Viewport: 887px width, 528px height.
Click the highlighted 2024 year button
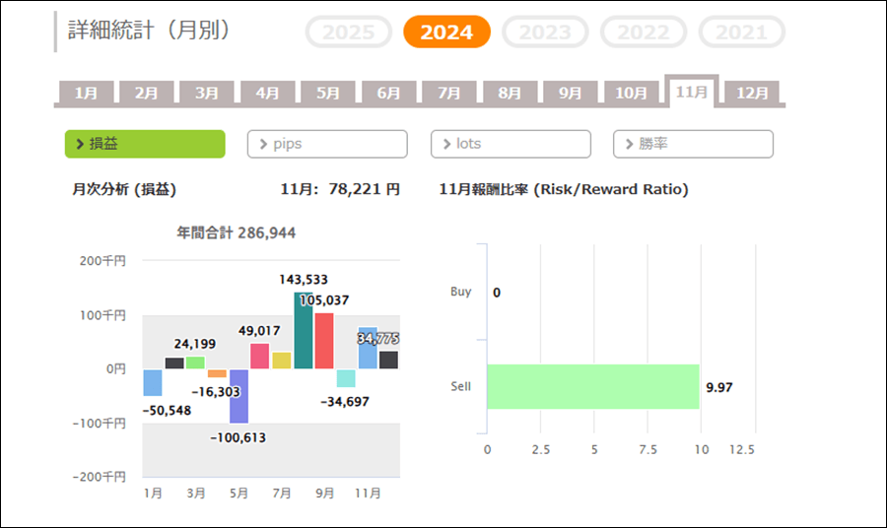tap(446, 32)
